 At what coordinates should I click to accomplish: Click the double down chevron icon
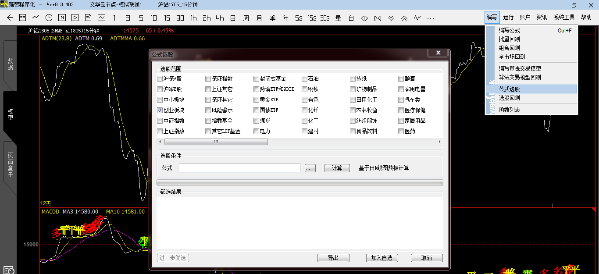point(391,18)
